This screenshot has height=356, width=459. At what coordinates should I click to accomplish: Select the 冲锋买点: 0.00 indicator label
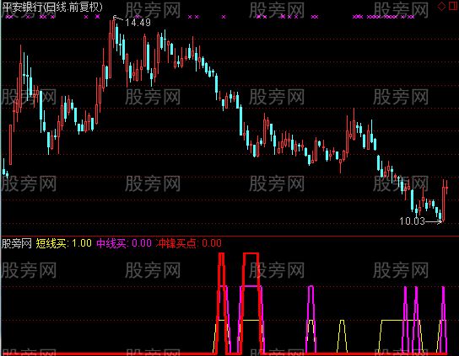188,243
